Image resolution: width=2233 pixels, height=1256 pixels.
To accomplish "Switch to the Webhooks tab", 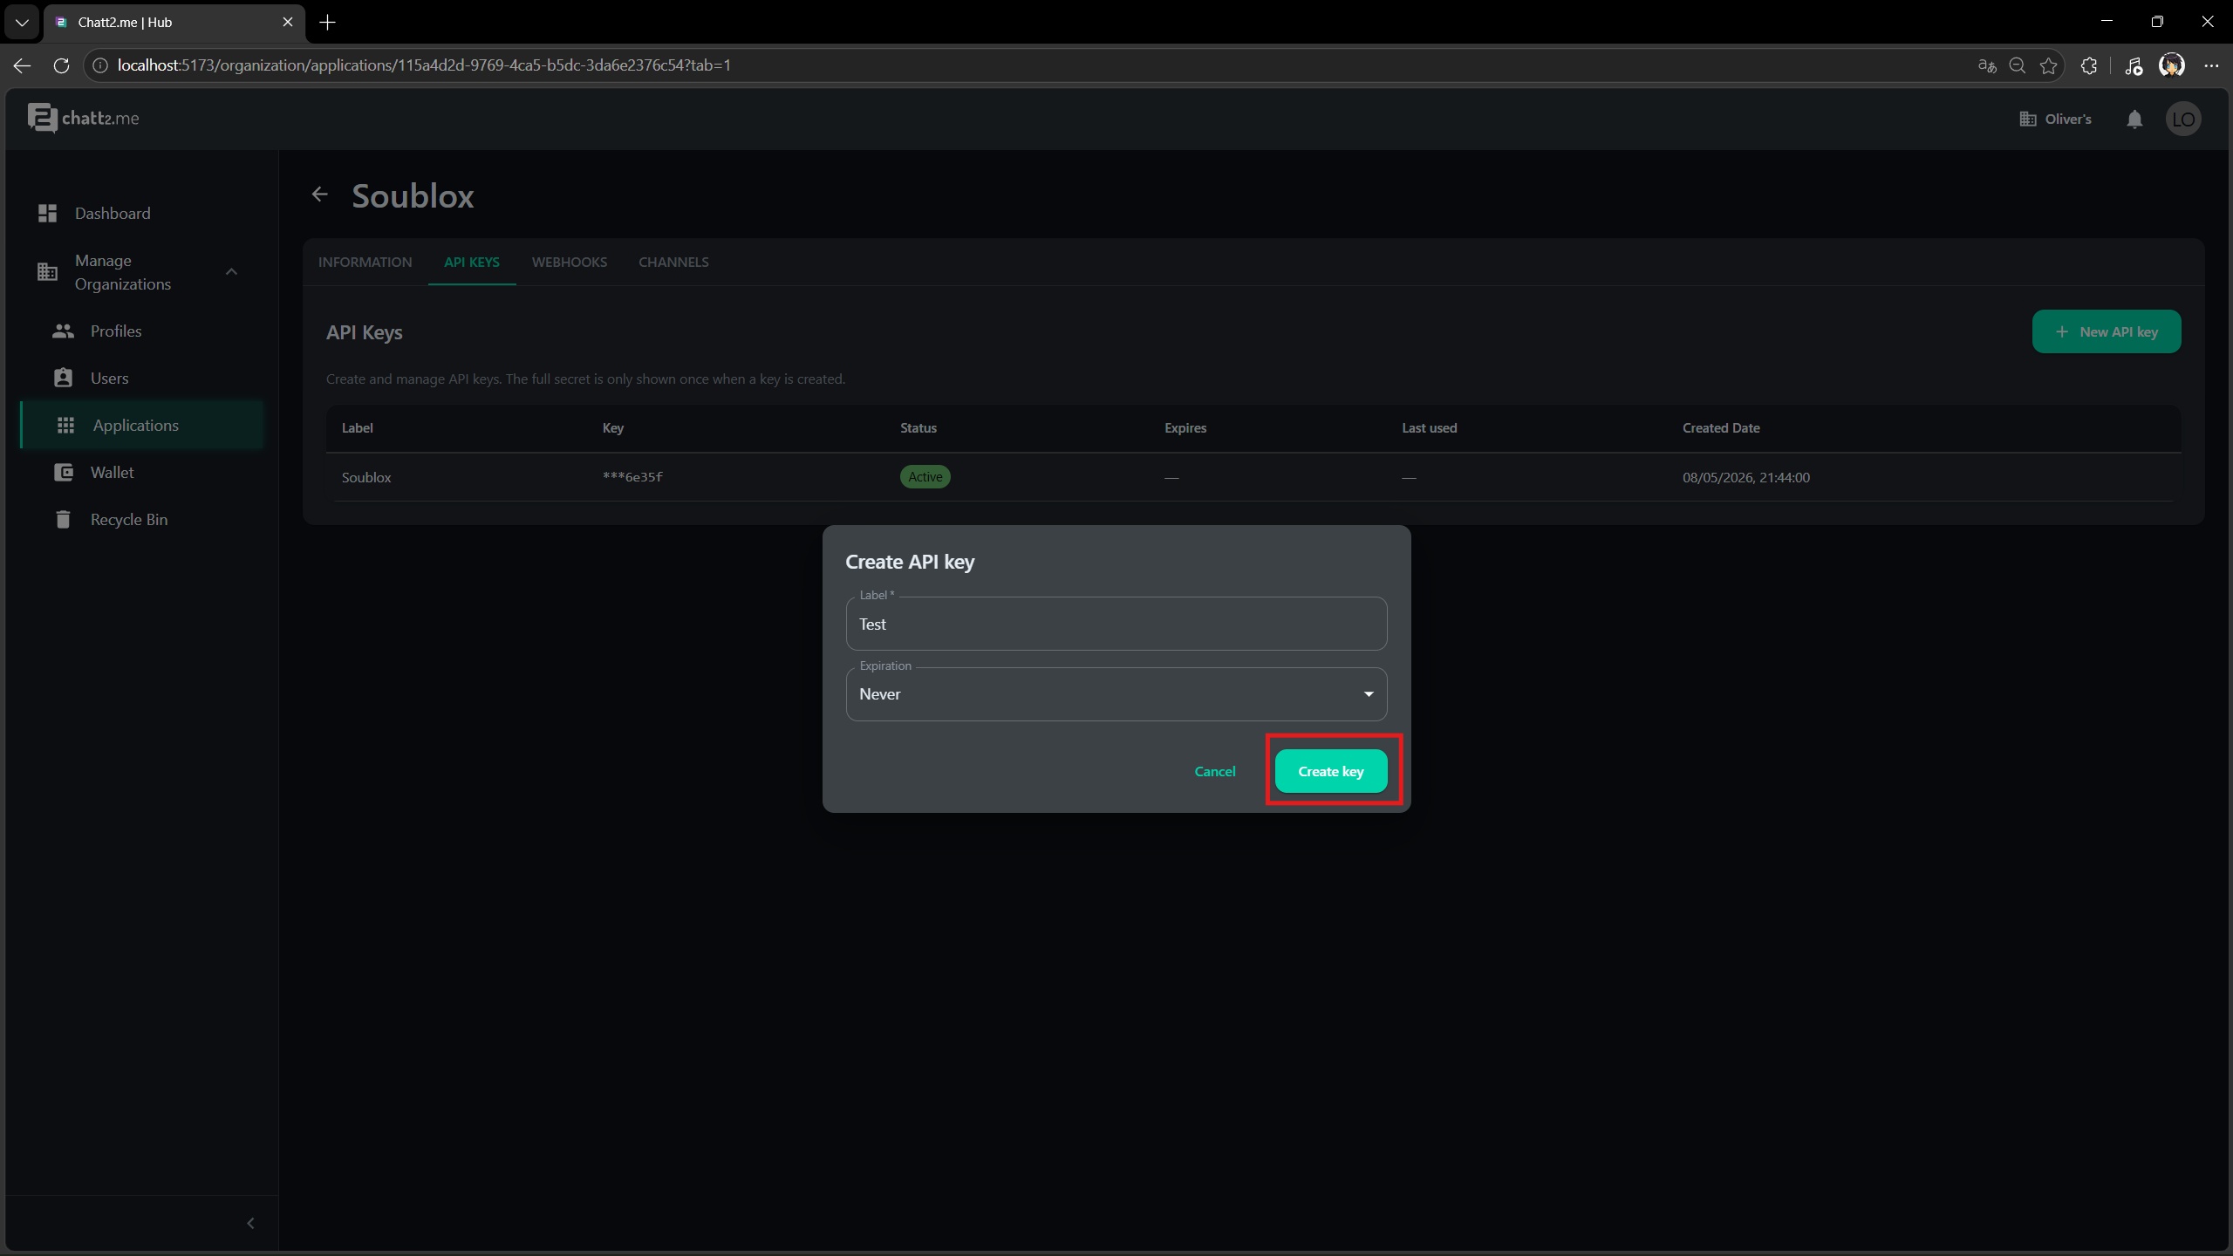I will [570, 262].
